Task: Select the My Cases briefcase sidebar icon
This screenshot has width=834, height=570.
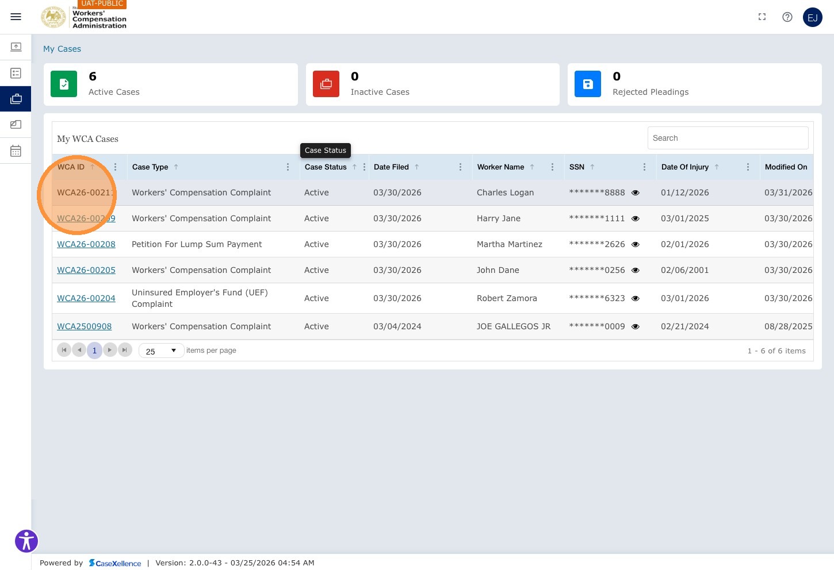Action: [x=16, y=99]
